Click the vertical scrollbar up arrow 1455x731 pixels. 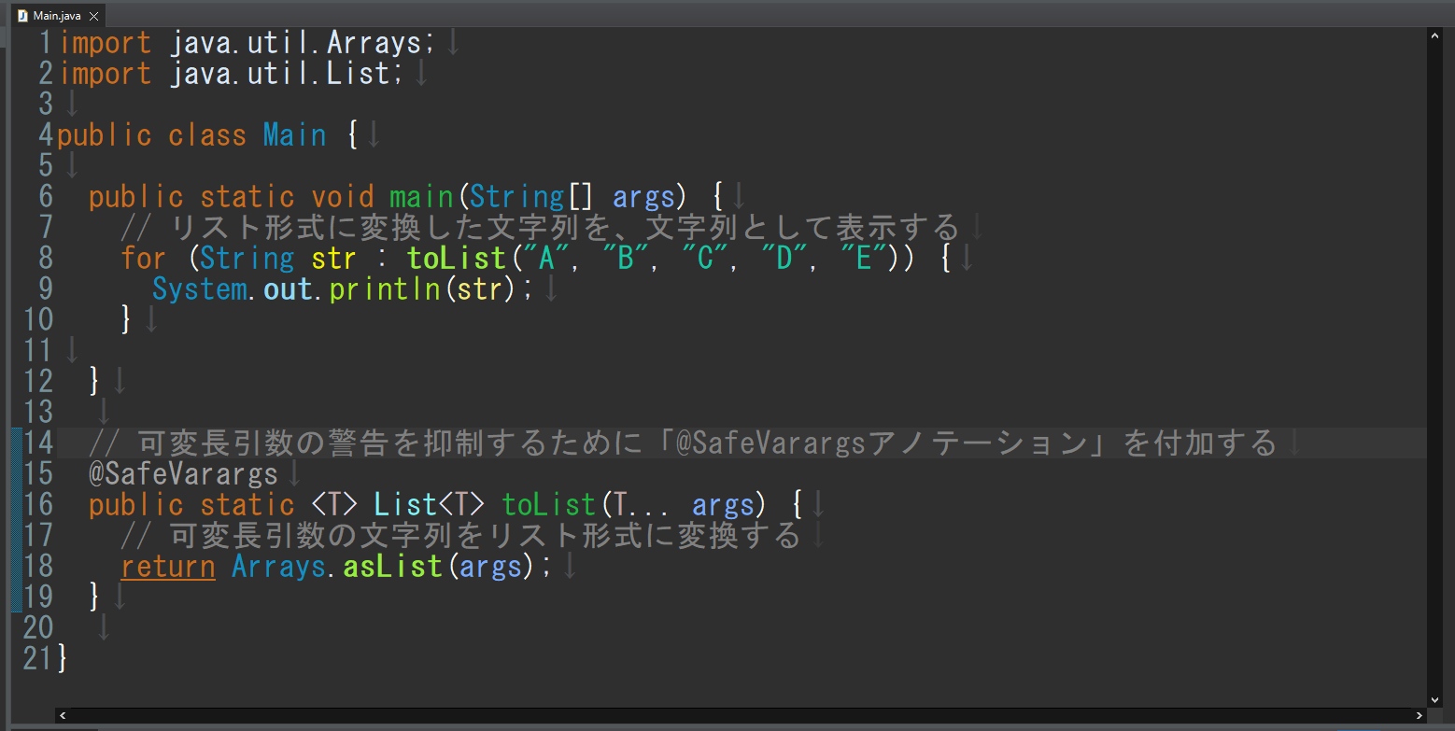coord(1435,35)
